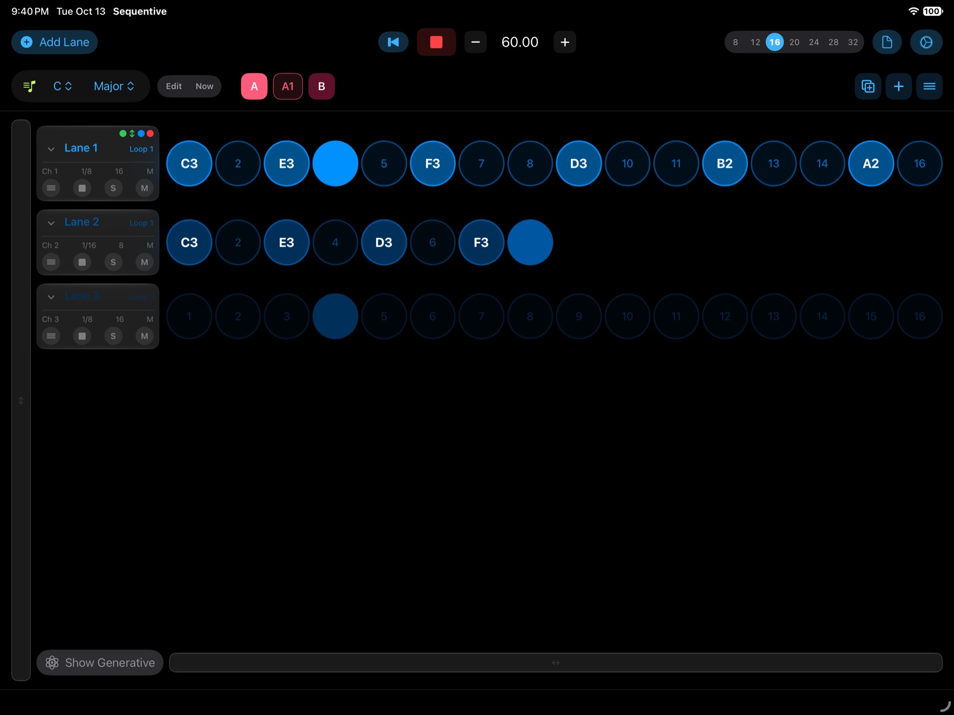The height and width of the screenshot is (715, 954).
Task: Click the vertical resize bar on left
Action: tap(21, 400)
